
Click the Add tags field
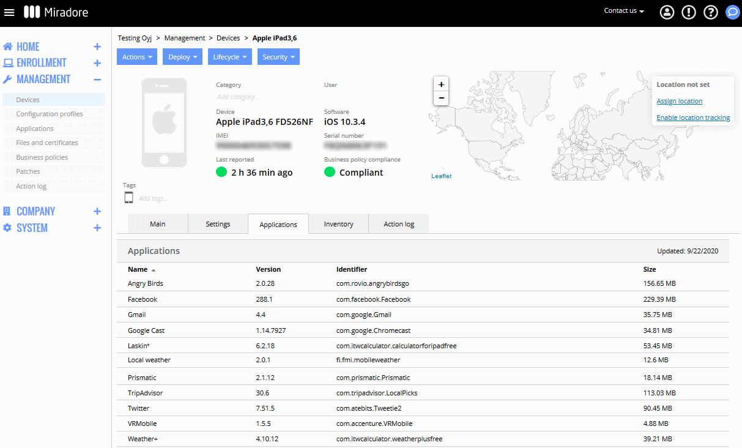click(154, 198)
